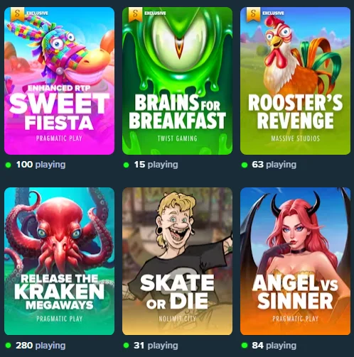Click the Twist Gaming provider label
Viewport: 354px width, 357px height.
click(177, 138)
